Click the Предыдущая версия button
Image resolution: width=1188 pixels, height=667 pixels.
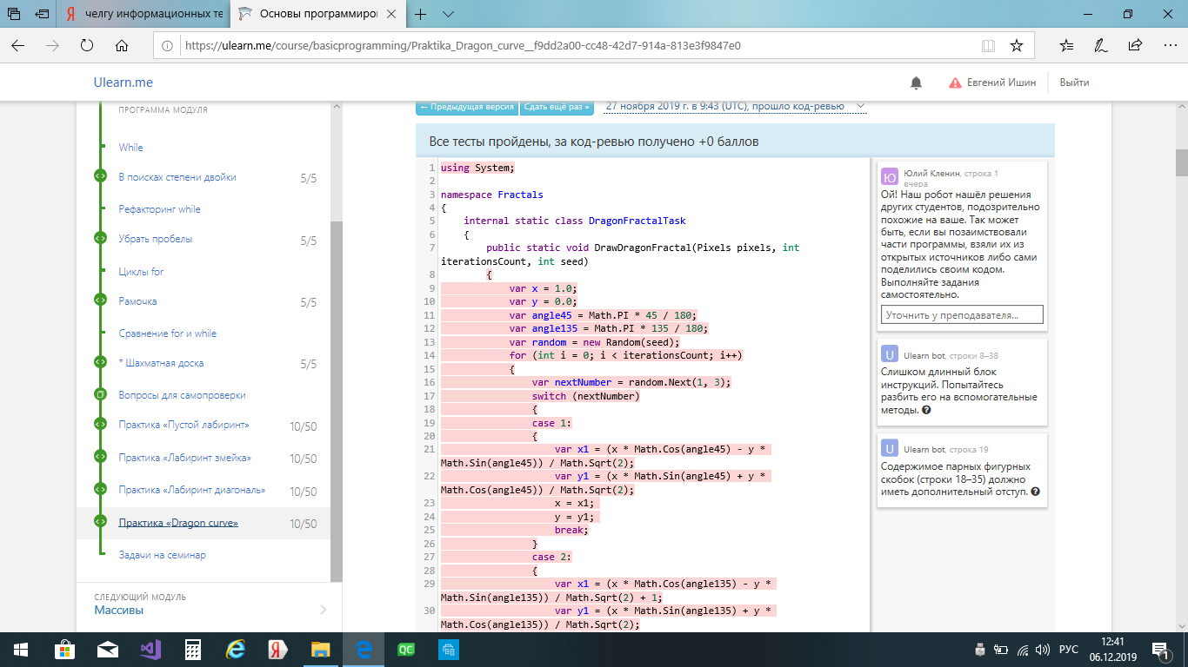point(467,107)
